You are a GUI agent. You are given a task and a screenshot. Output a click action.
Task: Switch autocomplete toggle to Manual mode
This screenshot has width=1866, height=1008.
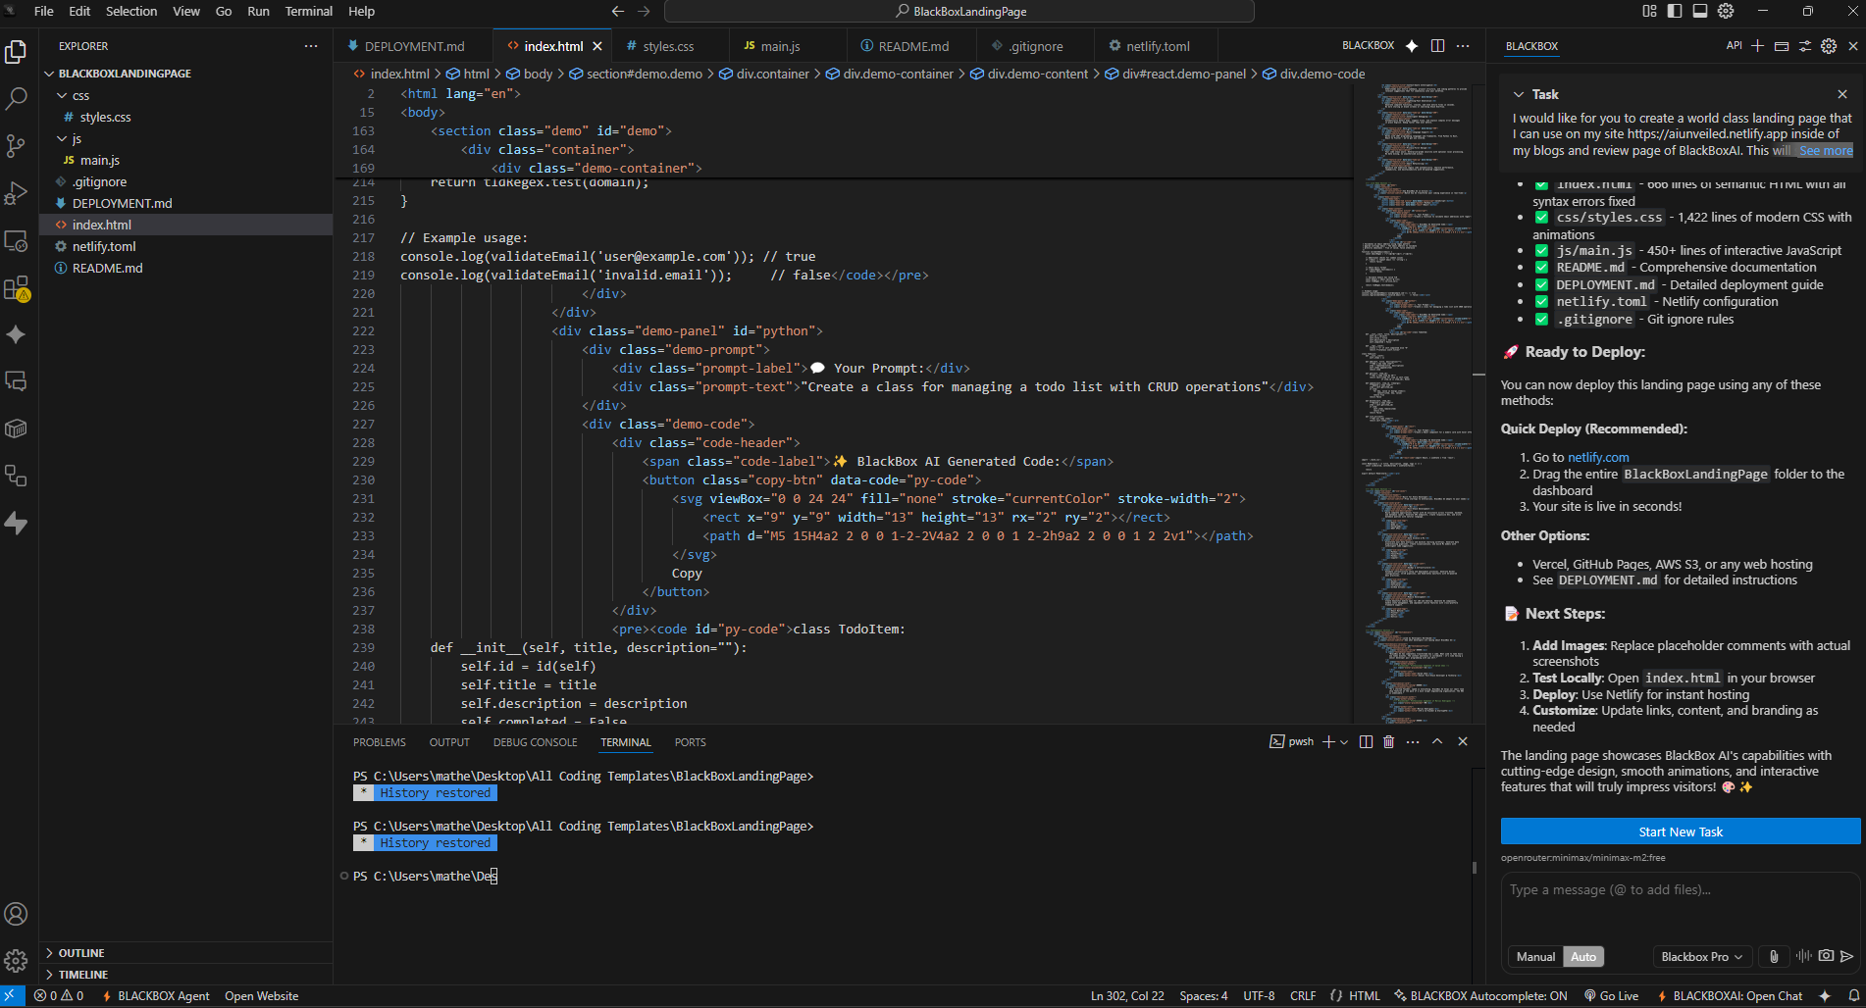point(1534,956)
